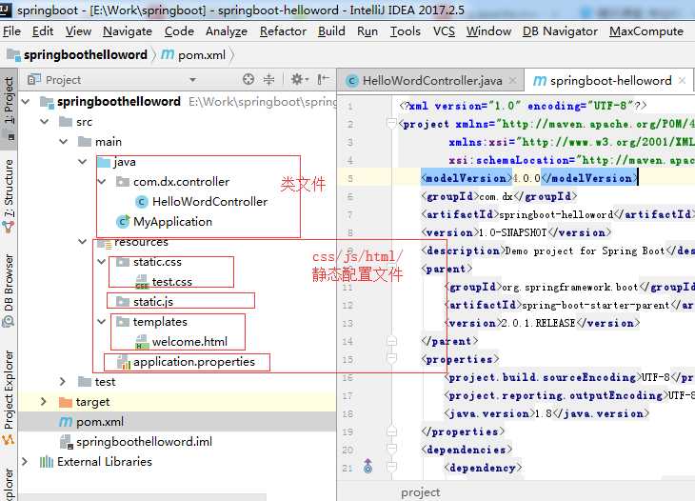Collapse the springboothelloword root node
695x501 pixels.
(x=26, y=102)
